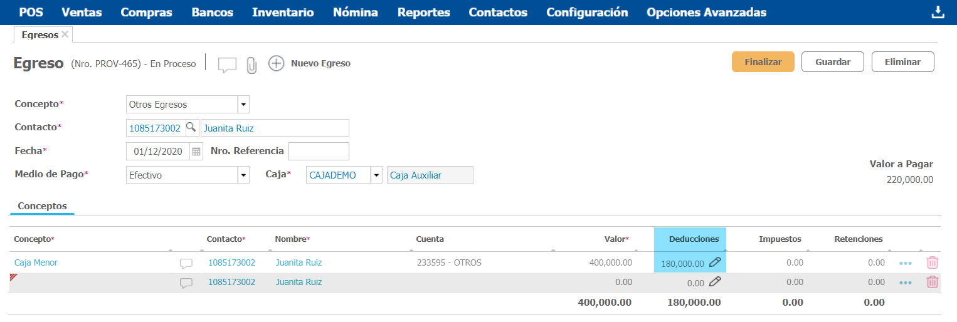Expand the Medio de Pago dropdown
The image size is (957, 322).
pyautogui.click(x=243, y=175)
